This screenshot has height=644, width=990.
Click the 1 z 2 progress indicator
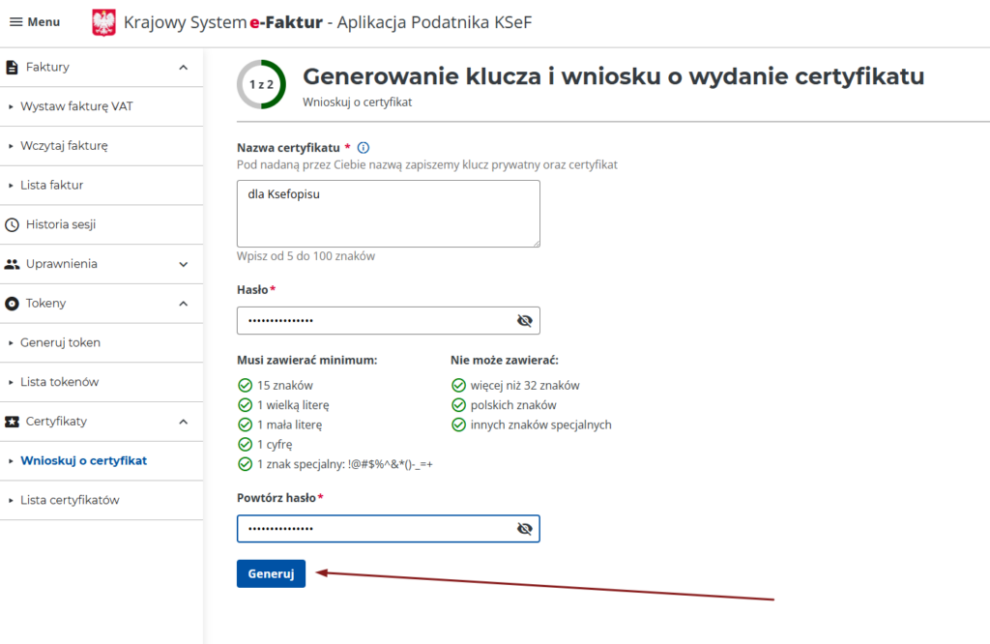[x=261, y=84]
